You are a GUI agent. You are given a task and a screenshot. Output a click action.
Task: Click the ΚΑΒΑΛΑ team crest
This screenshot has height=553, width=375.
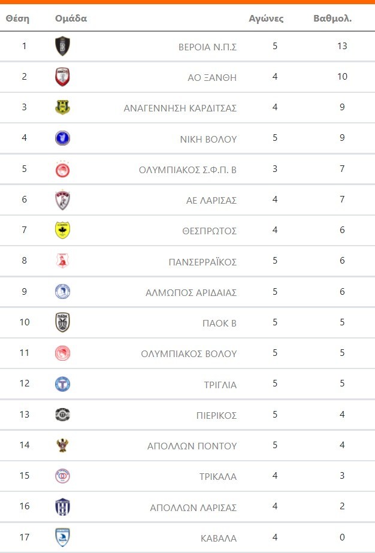(62, 537)
